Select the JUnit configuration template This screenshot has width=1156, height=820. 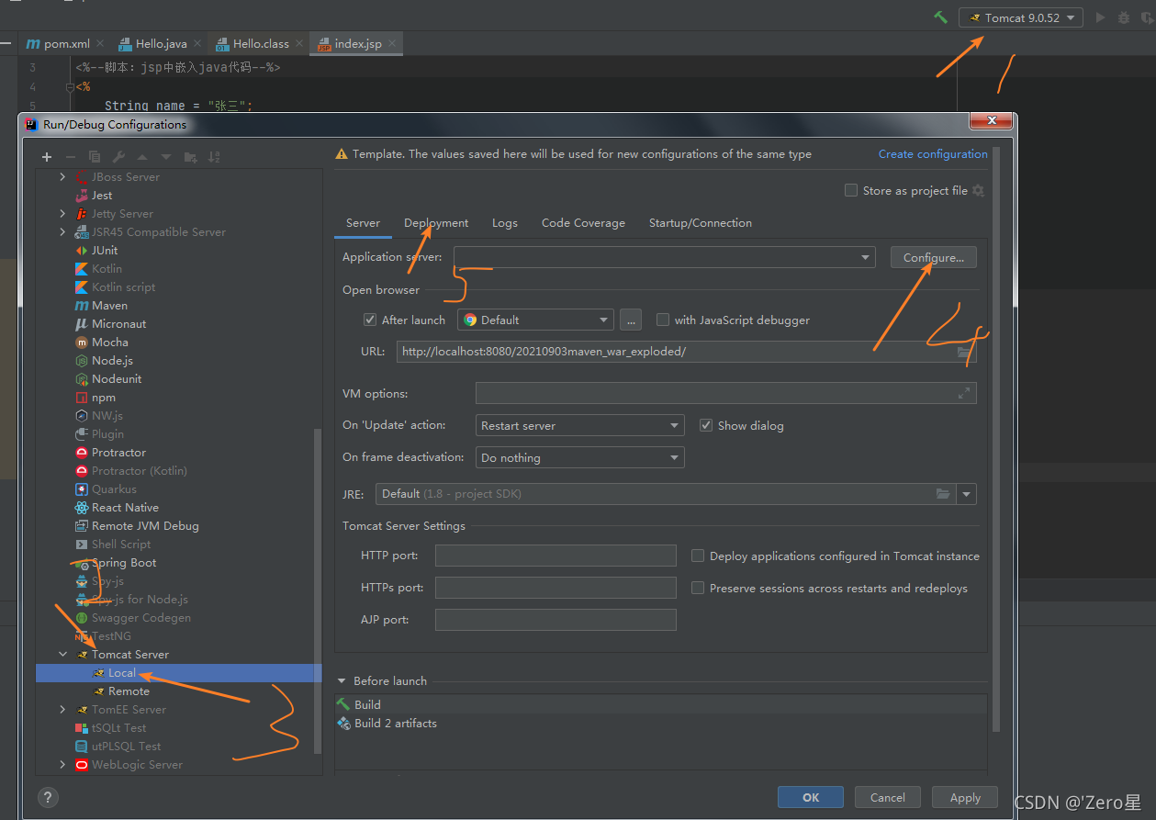pyautogui.click(x=104, y=250)
